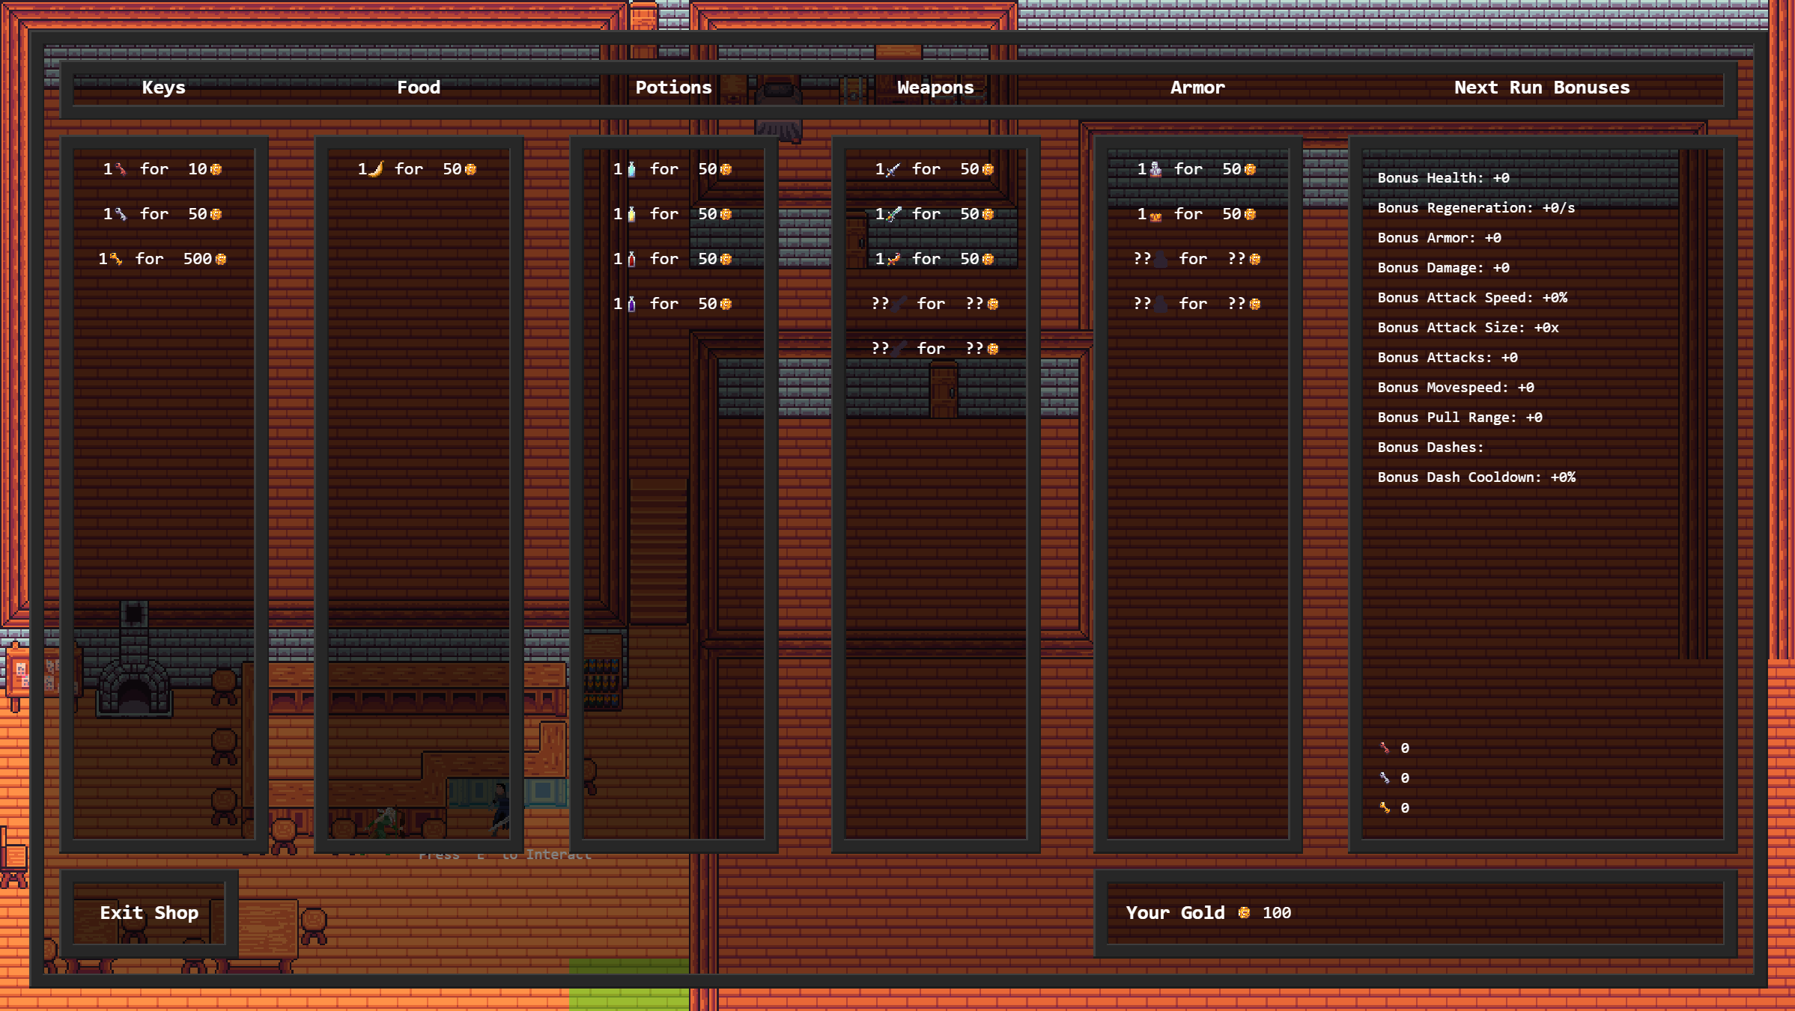
Task: Click the first locked armor silhouette
Action: (x=1160, y=260)
